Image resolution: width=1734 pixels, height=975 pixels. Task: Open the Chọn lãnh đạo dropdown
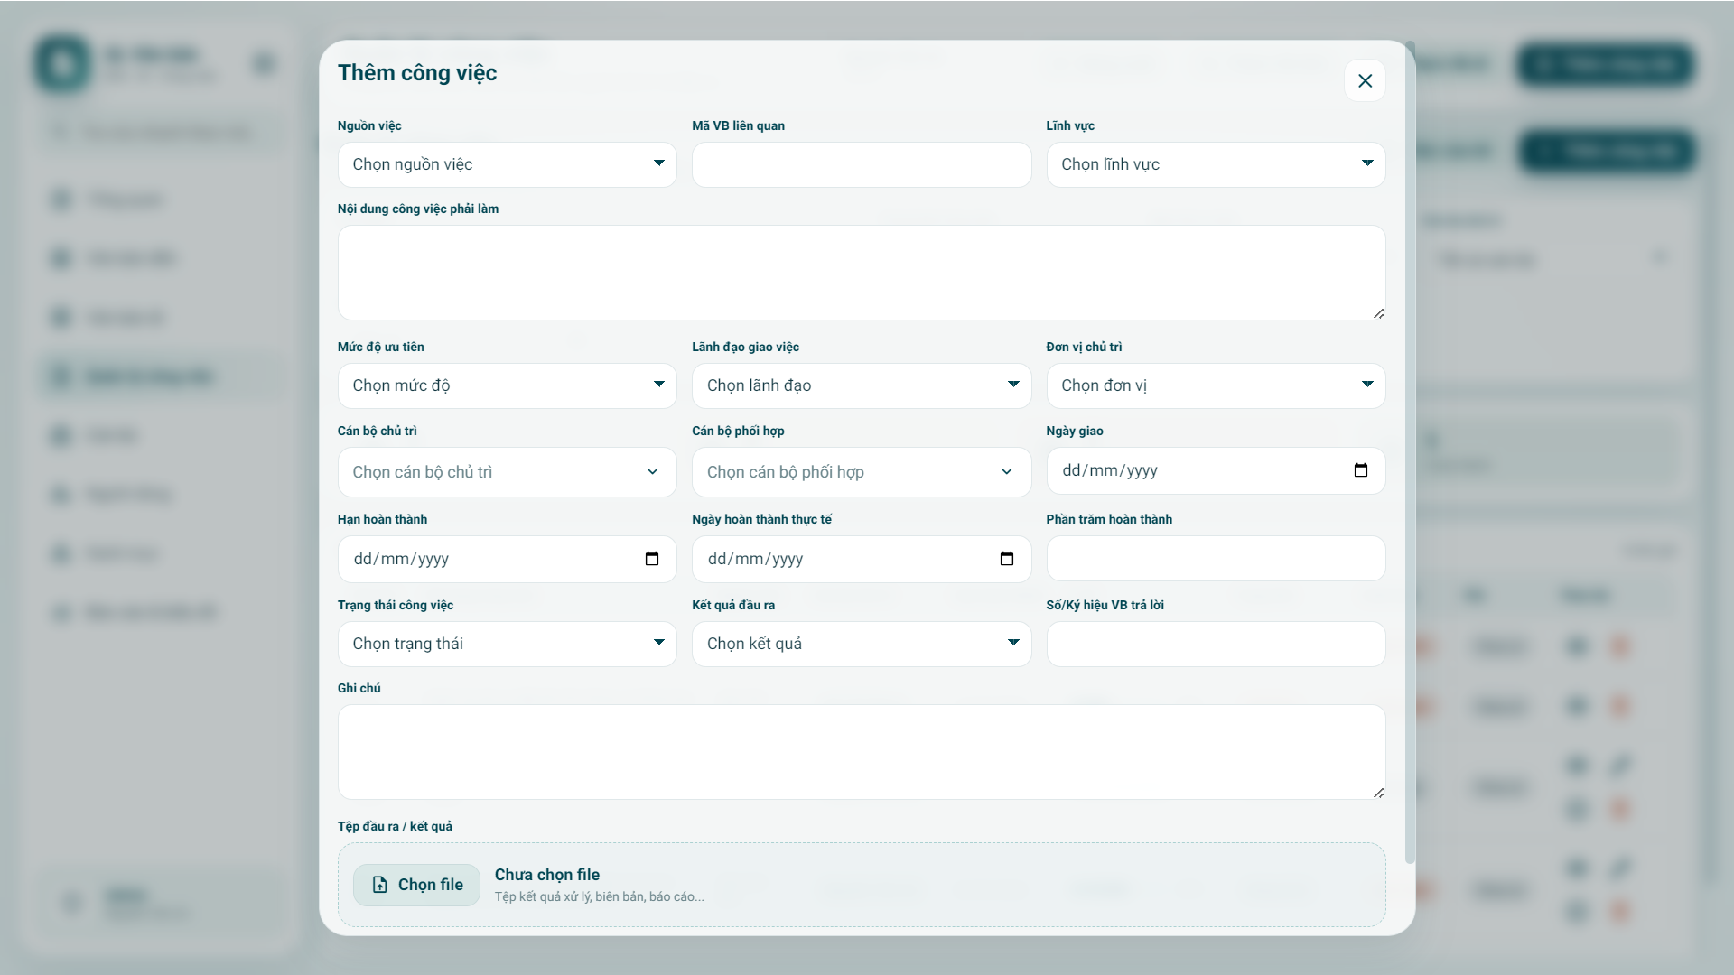861,385
